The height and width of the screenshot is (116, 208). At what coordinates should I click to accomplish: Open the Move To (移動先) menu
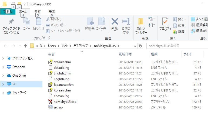(x=90, y=24)
